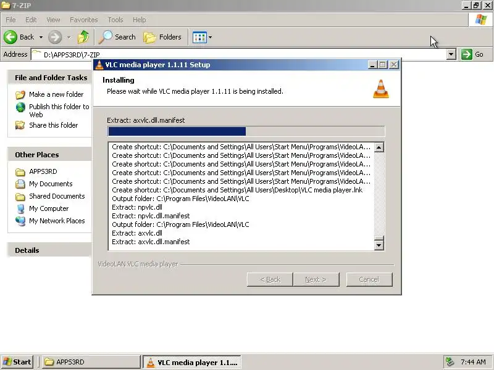Open the Start menu

18,362
